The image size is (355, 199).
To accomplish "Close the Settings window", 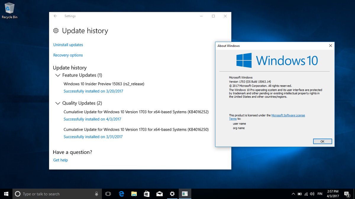I will 226,16.
